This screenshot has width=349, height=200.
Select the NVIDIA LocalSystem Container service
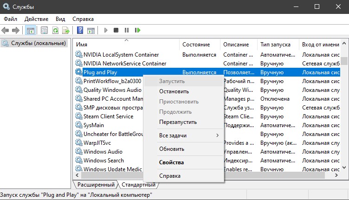pyautogui.click(x=121, y=54)
